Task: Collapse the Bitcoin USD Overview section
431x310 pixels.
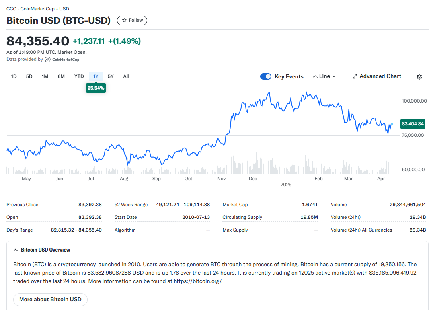Action: pyautogui.click(x=16, y=250)
